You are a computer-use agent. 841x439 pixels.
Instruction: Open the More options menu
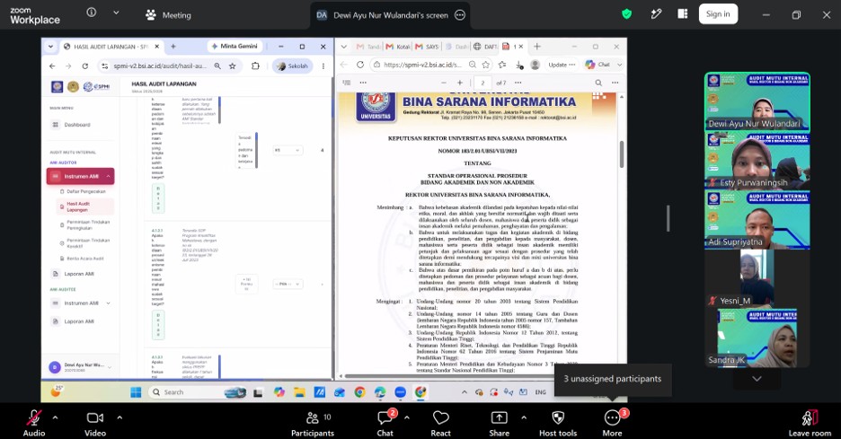click(612, 423)
